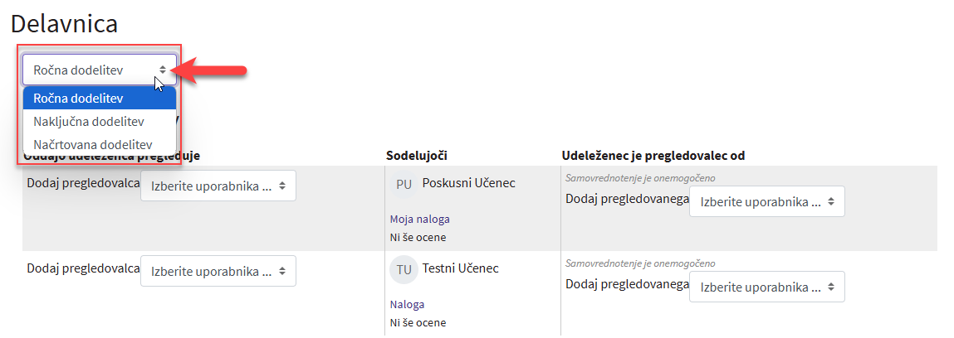Choose Naključna dodelitev from dropdown list
Image resolution: width=954 pixels, height=338 pixels.
click(99, 121)
